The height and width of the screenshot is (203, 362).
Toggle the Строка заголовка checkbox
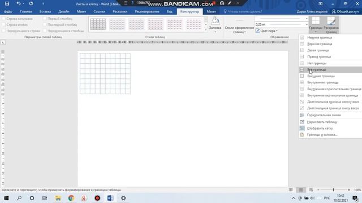(4, 19)
